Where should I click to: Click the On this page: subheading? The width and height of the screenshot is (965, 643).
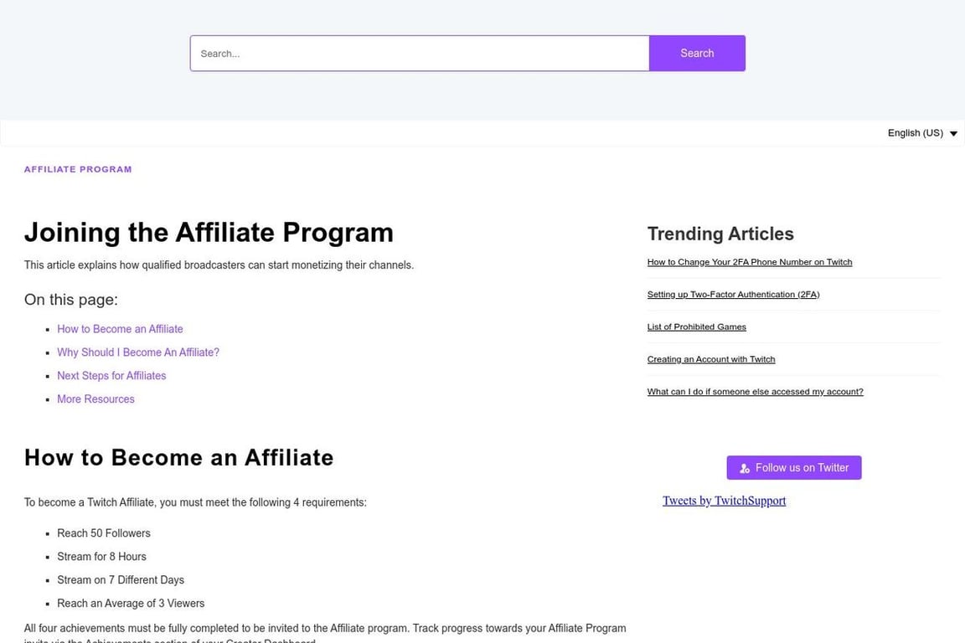pos(70,300)
